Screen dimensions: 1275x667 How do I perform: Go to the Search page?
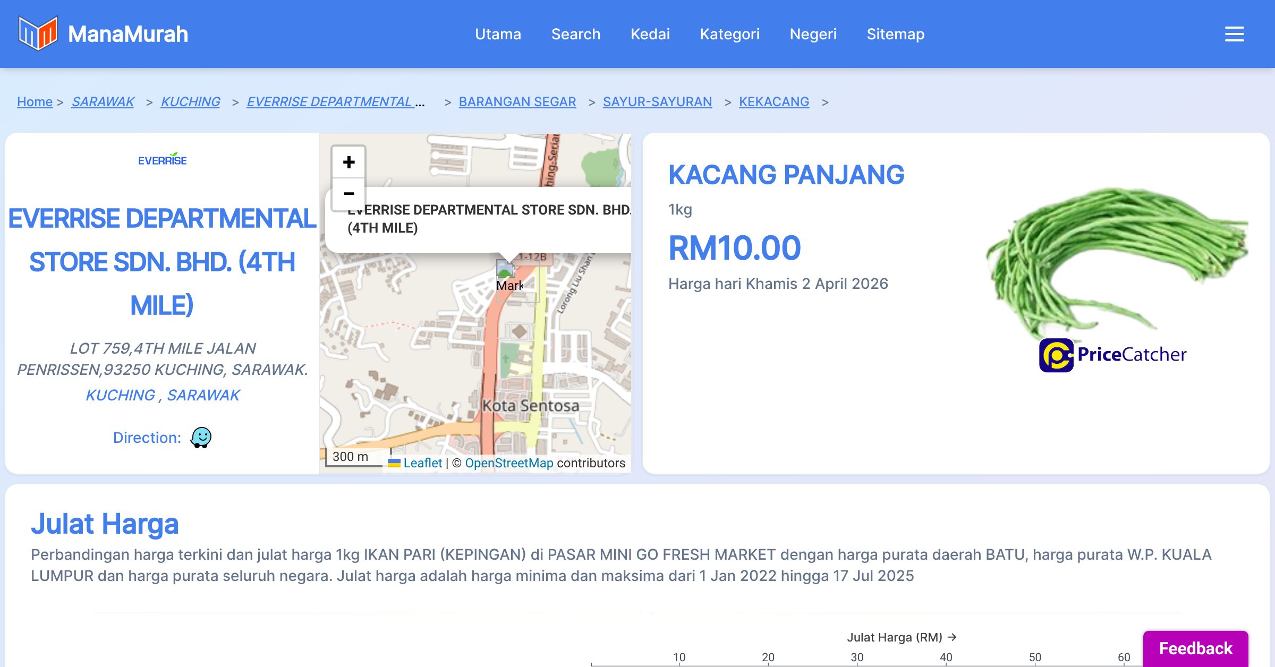575,34
